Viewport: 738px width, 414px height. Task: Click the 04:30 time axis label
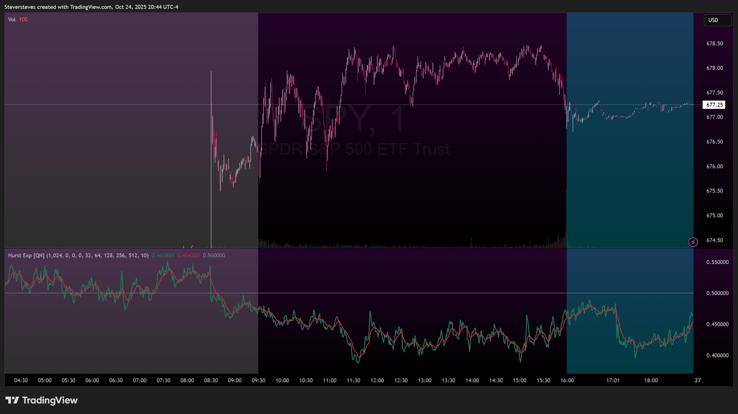(21, 380)
